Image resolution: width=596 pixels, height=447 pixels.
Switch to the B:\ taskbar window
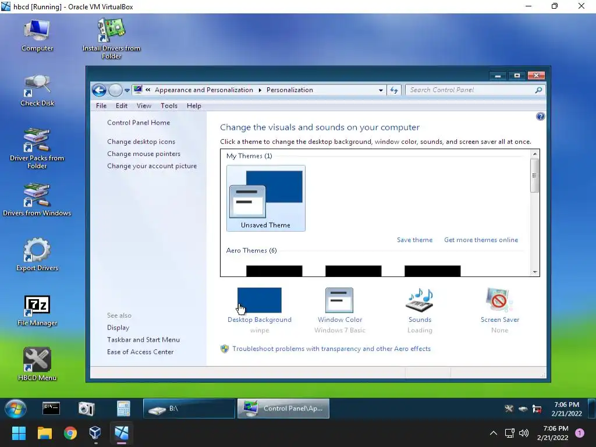[x=189, y=409]
